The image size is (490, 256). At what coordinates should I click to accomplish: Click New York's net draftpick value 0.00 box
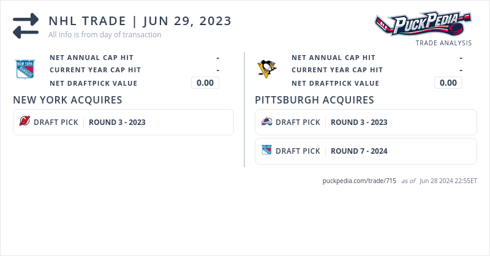[205, 83]
